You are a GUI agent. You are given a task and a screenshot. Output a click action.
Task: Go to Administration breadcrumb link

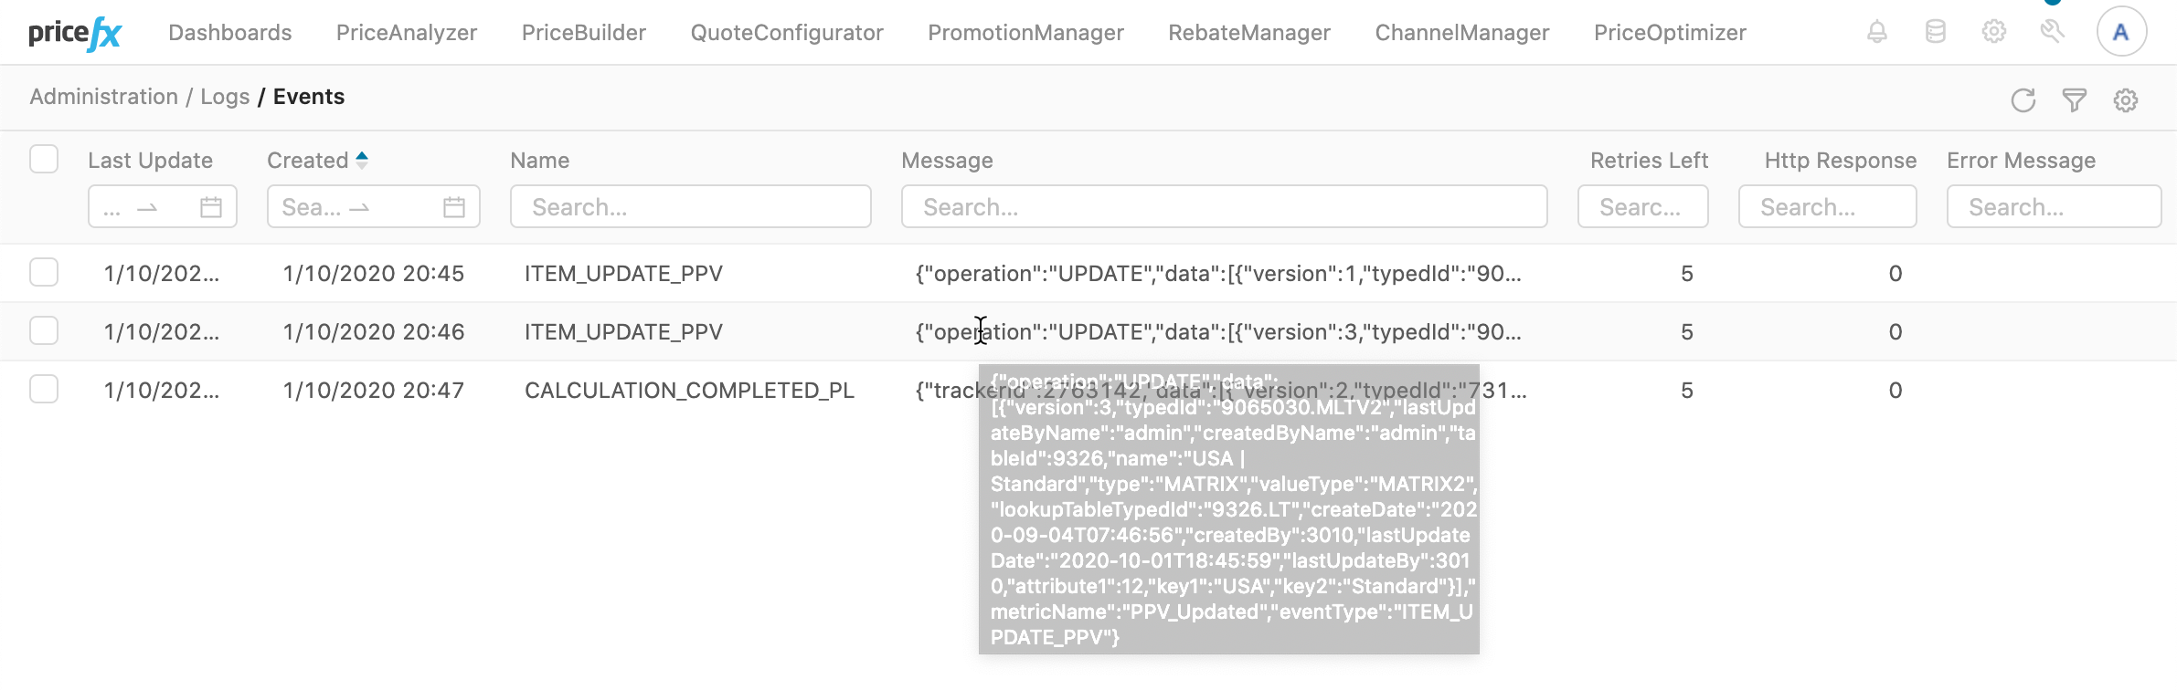coord(103,97)
